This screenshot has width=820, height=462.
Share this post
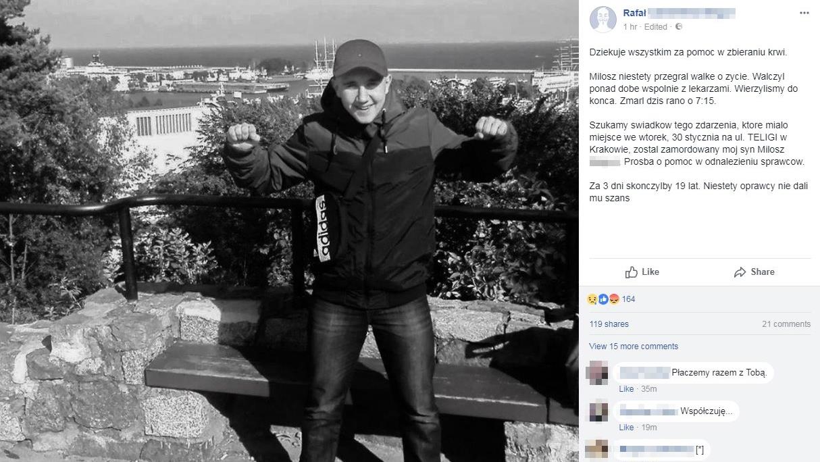click(754, 272)
